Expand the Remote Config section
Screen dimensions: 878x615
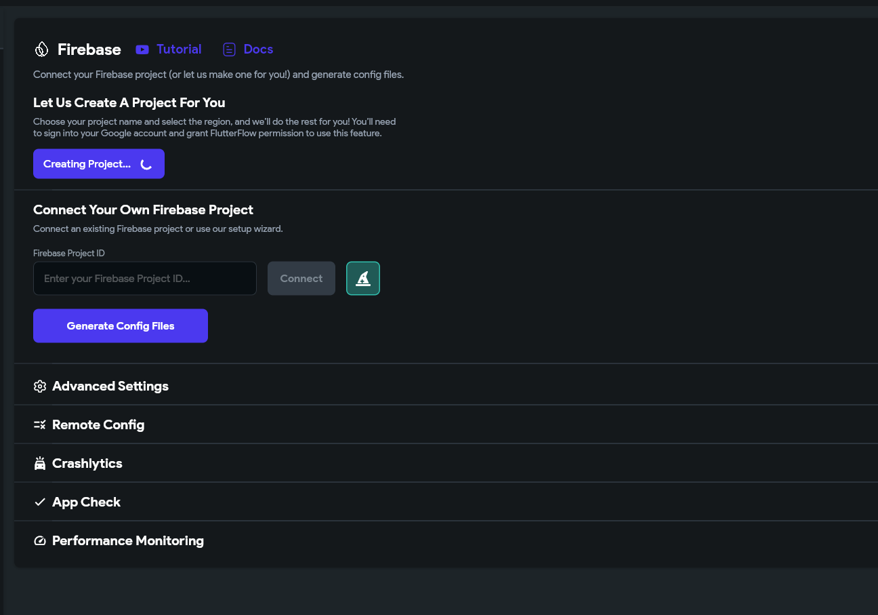click(446, 425)
